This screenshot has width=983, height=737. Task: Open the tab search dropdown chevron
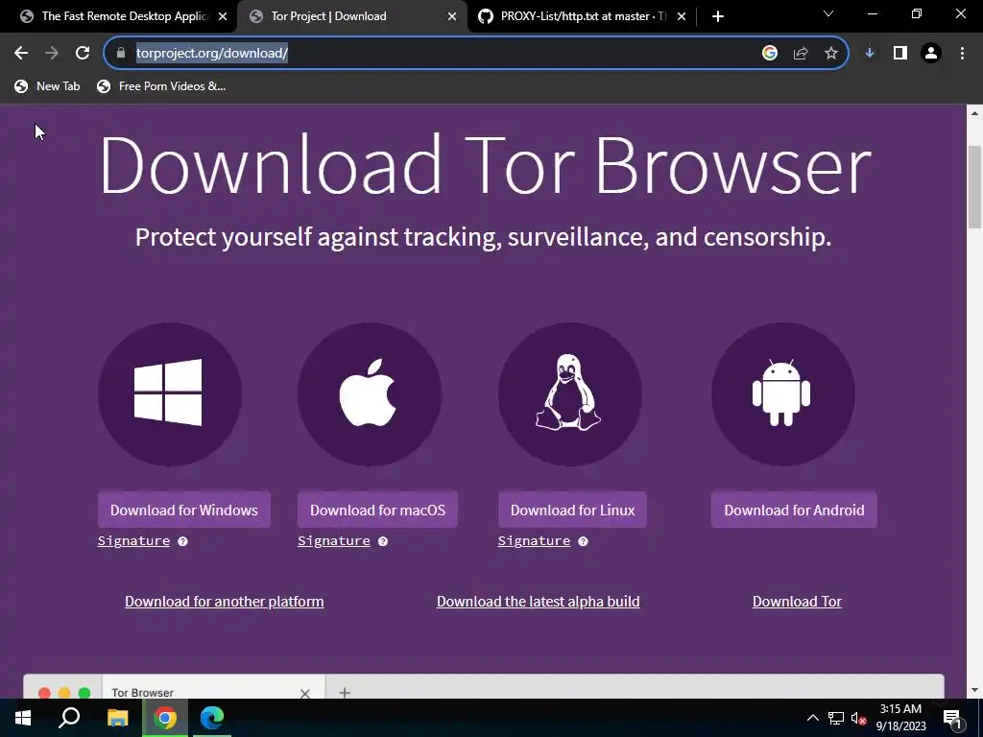(x=828, y=13)
